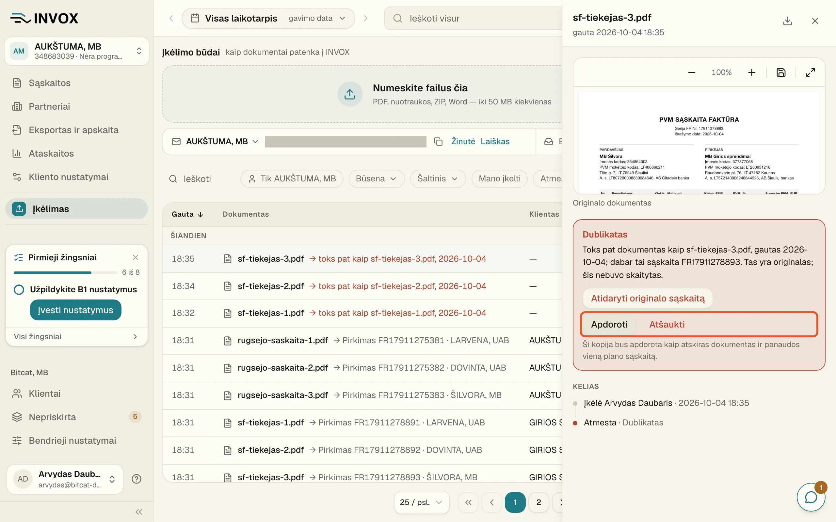Open Kliento nustatymai

point(77,177)
